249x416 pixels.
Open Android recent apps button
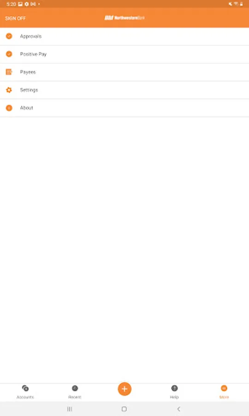pyautogui.click(x=70, y=409)
